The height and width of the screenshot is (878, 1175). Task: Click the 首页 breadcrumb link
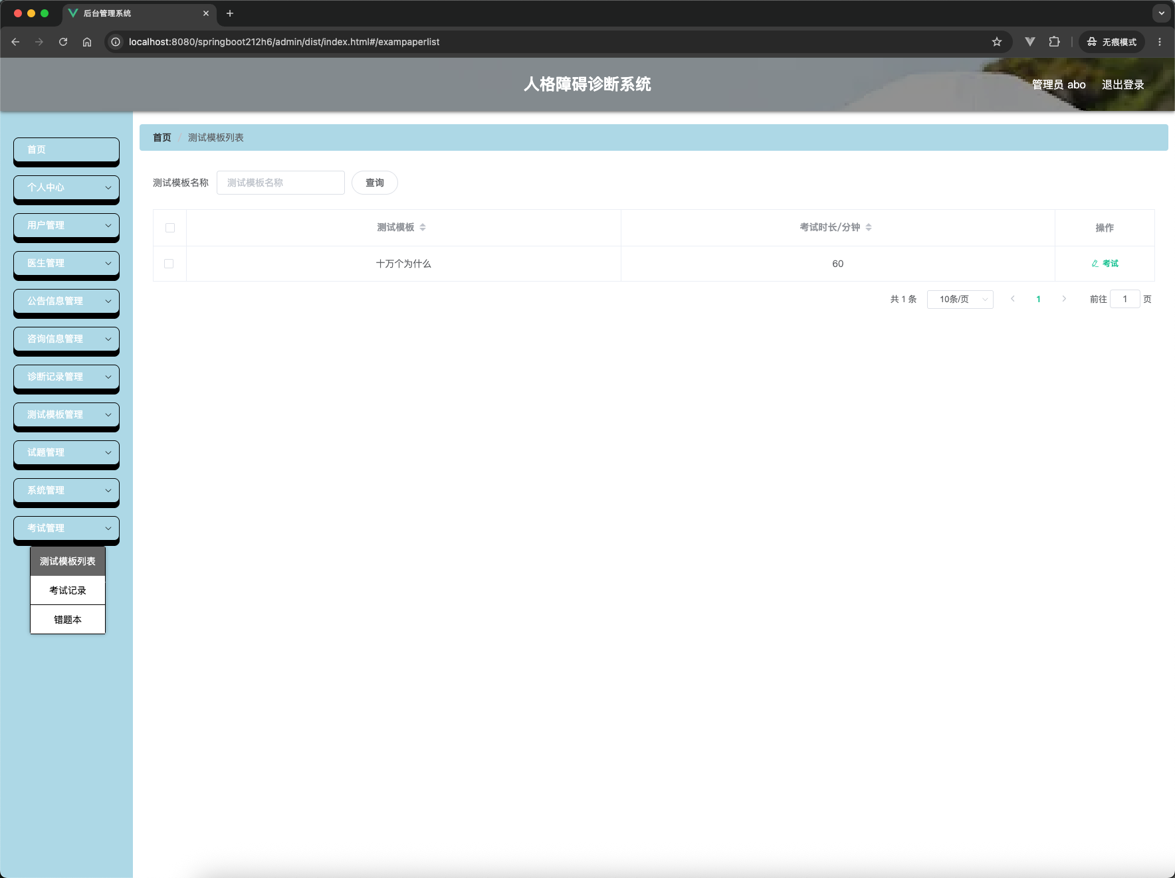point(162,137)
